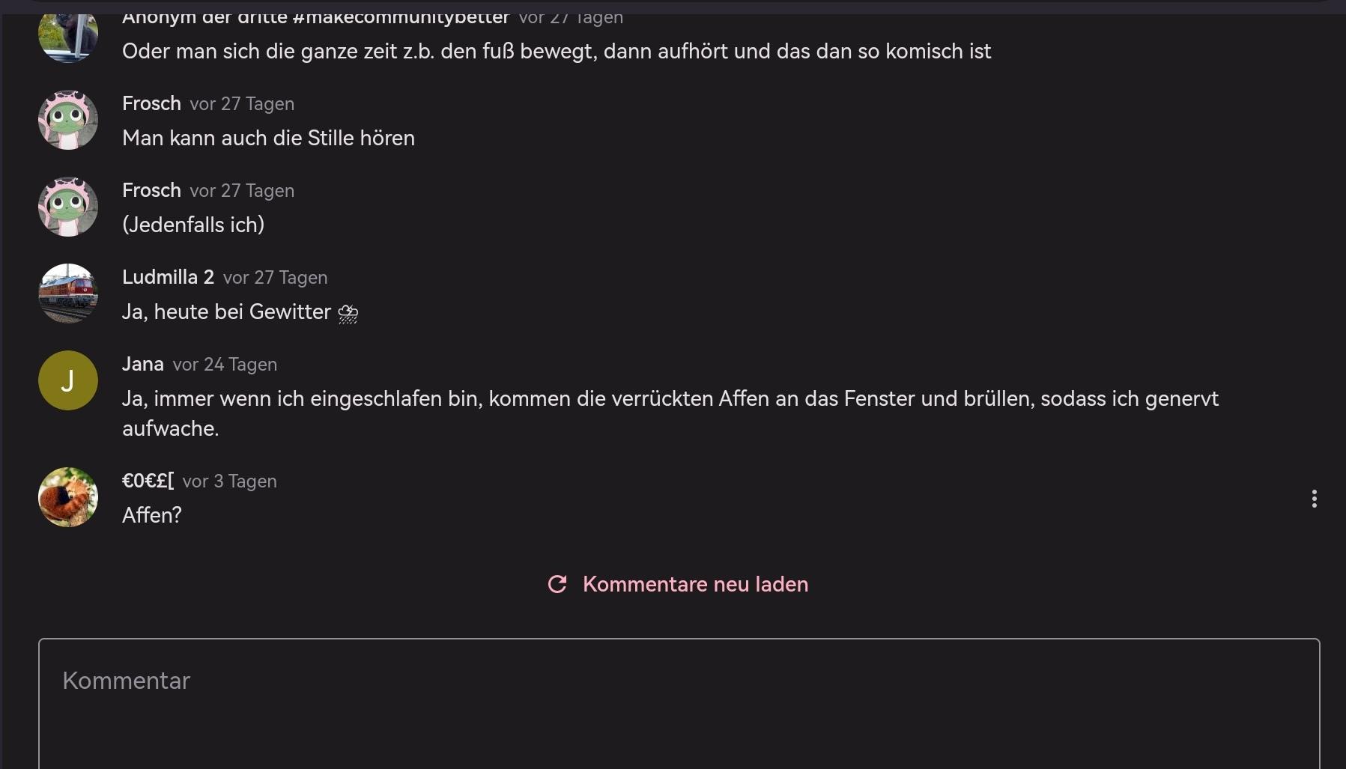Screen dimensions: 1346x769
Task: Open Jana's profile via username
Action: 143,364
